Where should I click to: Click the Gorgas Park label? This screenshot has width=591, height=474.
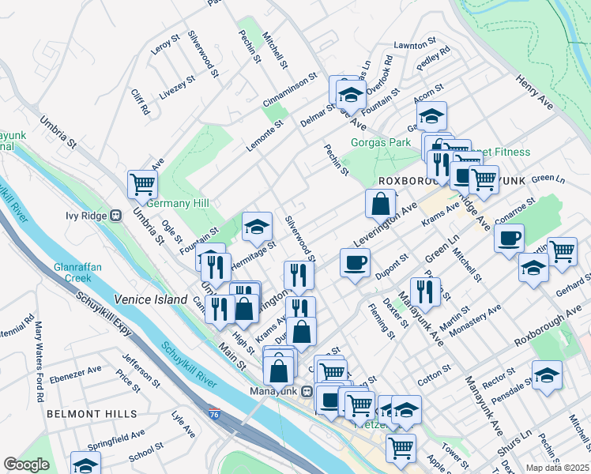(x=381, y=143)
